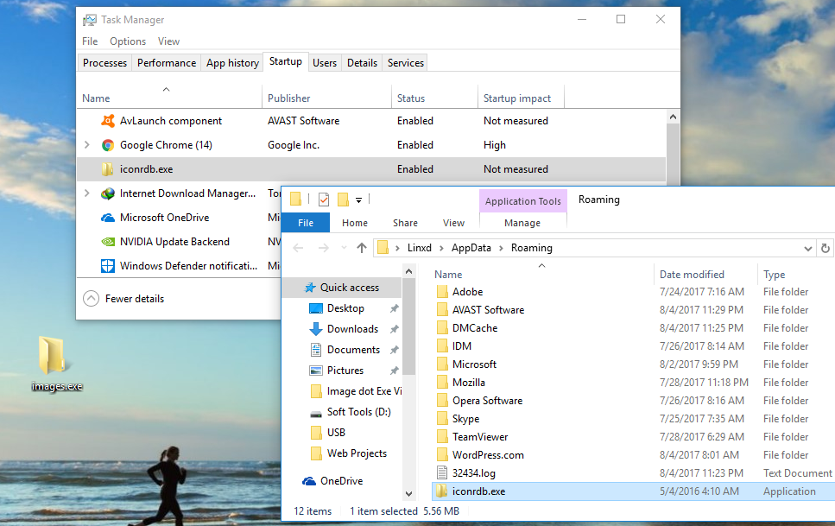The width and height of the screenshot is (835, 526).
Task: Open the recent locations dropdown arrow
Action: pyautogui.click(x=344, y=248)
